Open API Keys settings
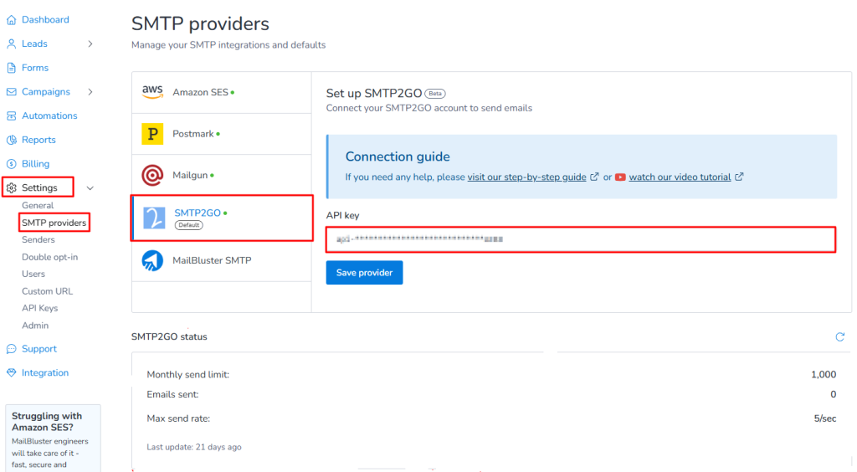This screenshot has height=472, width=857. pos(40,309)
